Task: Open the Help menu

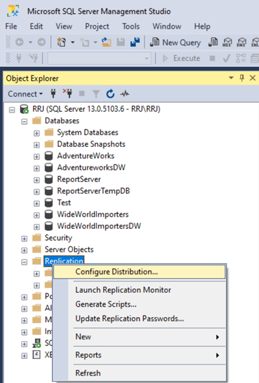Action: click(x=202, y=26)
